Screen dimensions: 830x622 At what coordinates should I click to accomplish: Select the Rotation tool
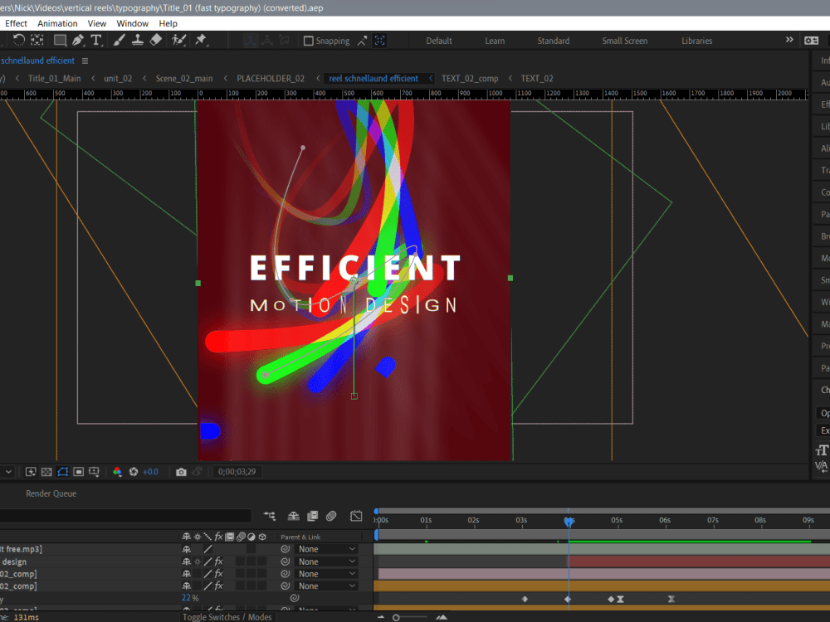click(18, 40)
